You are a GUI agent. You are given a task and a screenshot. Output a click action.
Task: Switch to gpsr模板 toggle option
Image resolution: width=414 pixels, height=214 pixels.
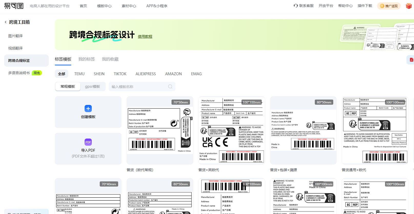(93, 87)
